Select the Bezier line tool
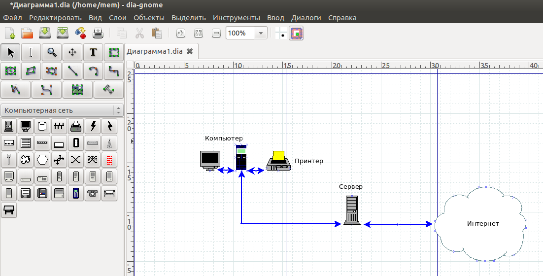This screenshot has width=543, height=276. (46, 90)
